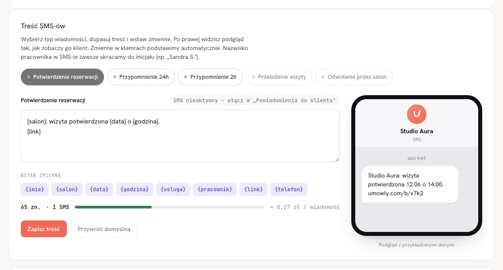Viewport: 503px width, 270px height.
Task: Click the SMS preview message bubble
Action: (410, 184)
